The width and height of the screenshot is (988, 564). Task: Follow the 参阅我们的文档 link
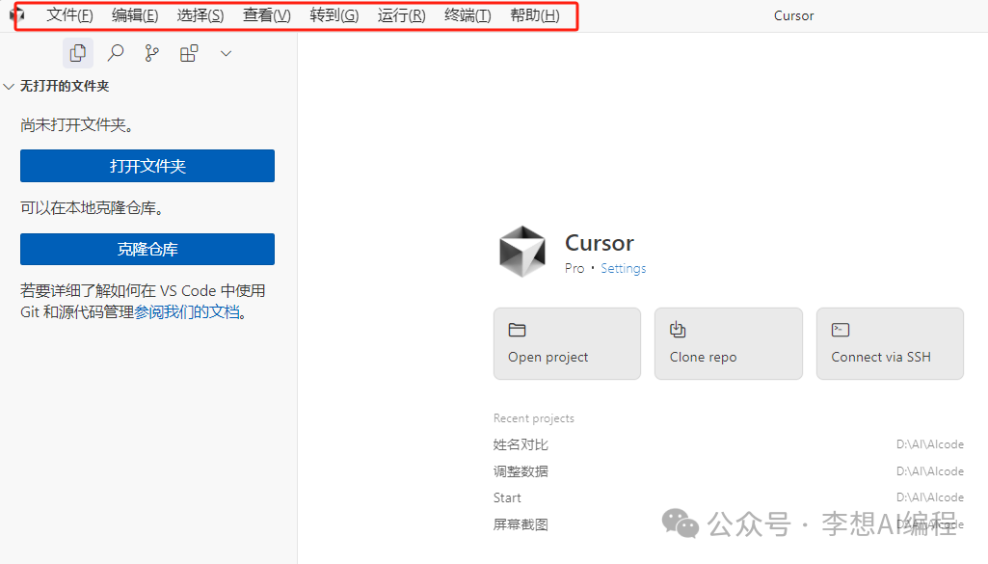(187, 312)
